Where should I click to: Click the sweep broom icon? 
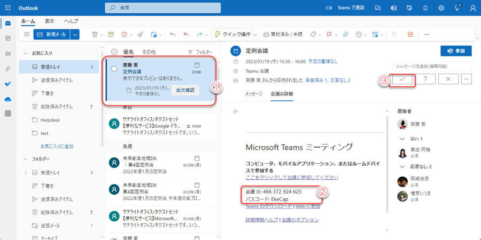(x=140, y=35)
